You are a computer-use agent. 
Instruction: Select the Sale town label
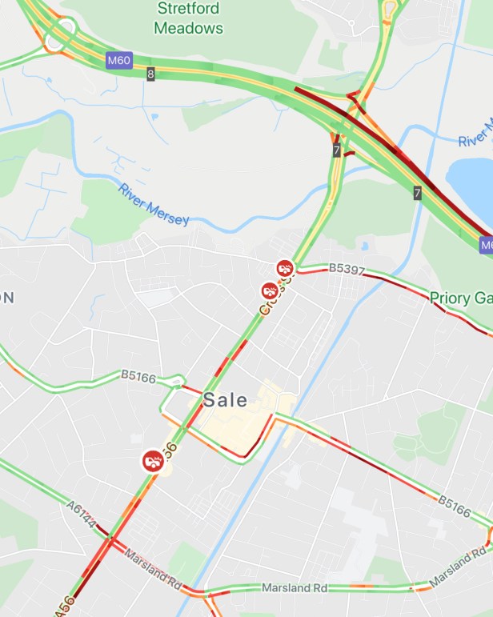tap(225, 400)
